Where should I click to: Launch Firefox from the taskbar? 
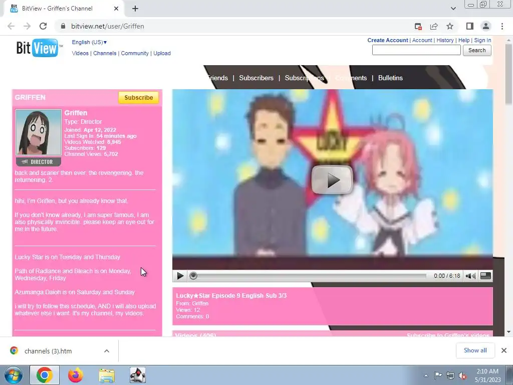[x=76, y=375]
